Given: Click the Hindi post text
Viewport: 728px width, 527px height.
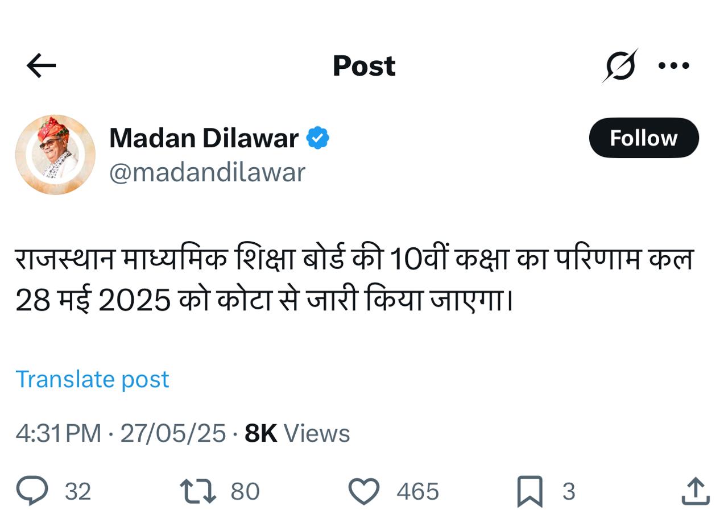Looking at the screenshot, I should coord(354,280).
